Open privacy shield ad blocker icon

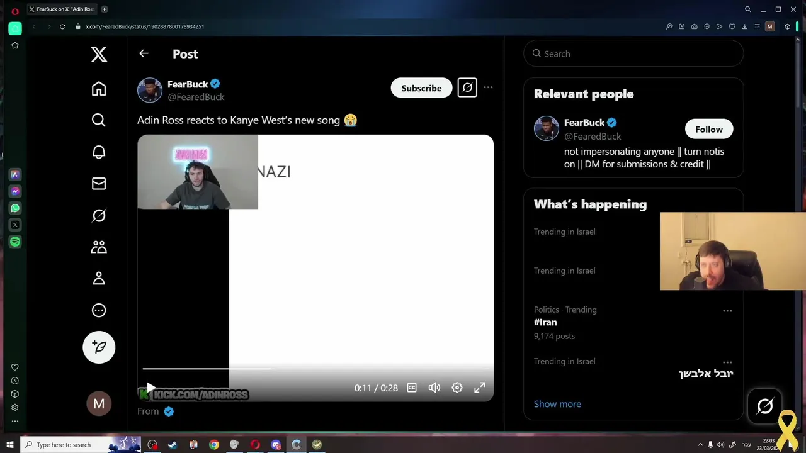click(707, 26)
